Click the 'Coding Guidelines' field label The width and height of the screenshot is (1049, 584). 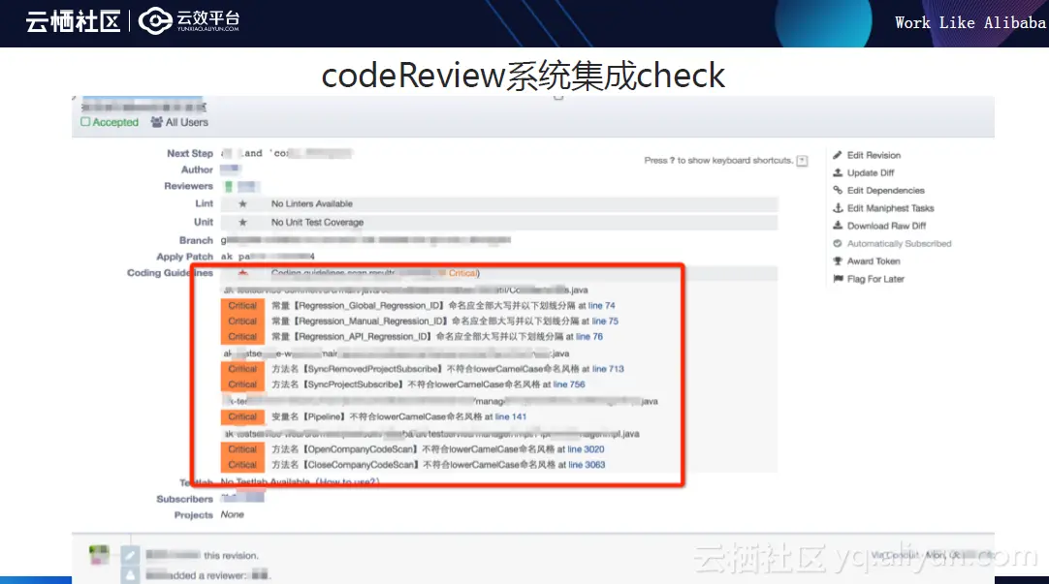(x=170, y=272)
